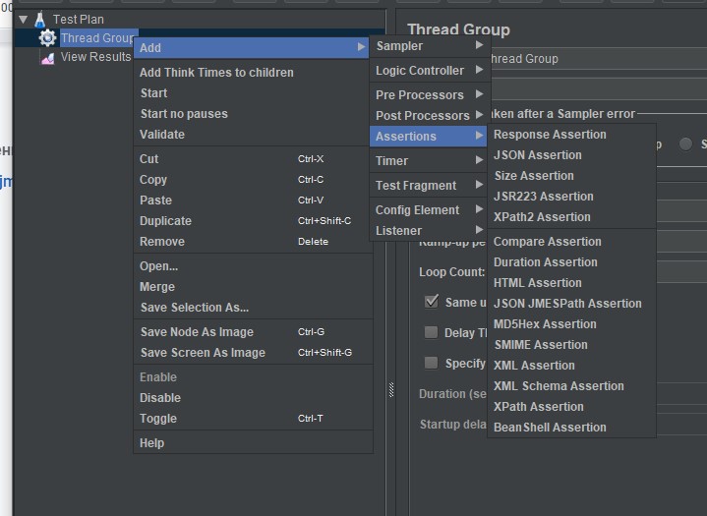Click the Thread Group gear icon

(x=47, y=38)
